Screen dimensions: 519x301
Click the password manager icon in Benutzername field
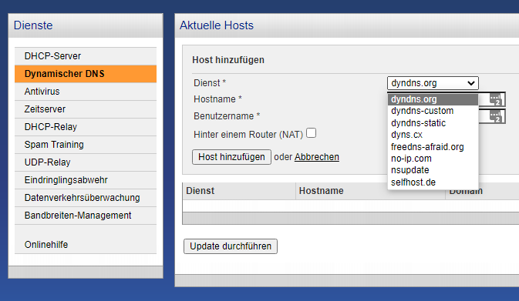coord(496,117)
